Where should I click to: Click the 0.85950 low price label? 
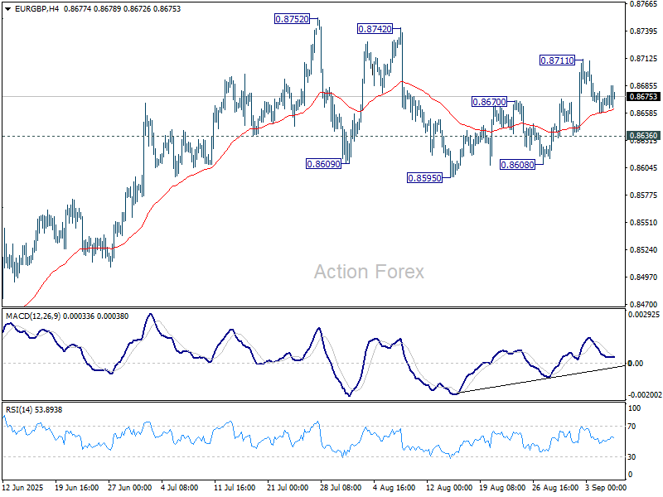point(424,178)
